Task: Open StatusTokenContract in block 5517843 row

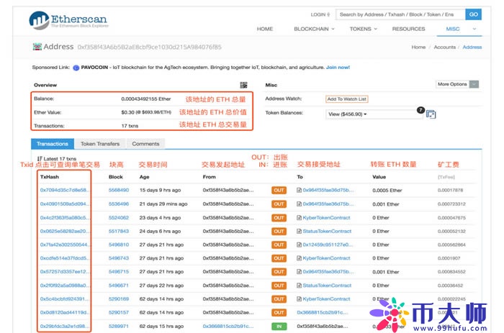Action: 327,231
